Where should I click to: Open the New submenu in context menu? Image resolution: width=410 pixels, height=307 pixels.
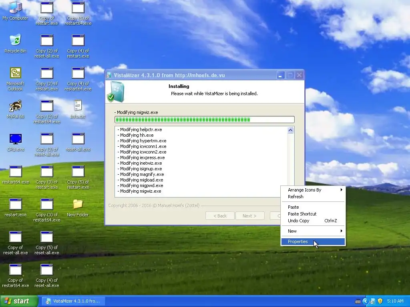(x=313, y=231)
